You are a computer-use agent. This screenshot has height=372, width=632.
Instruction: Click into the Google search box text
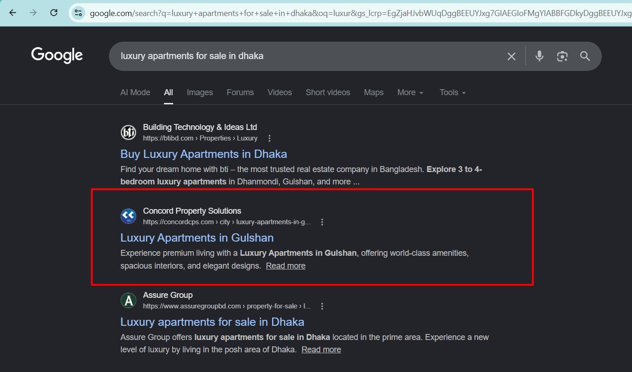click(x=192, y=56)
